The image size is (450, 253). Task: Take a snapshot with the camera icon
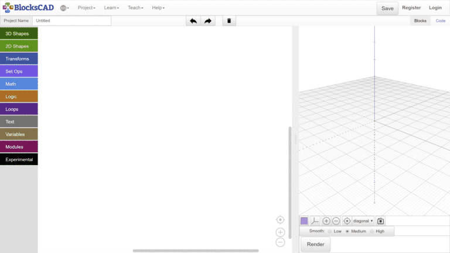coord(380,221)
